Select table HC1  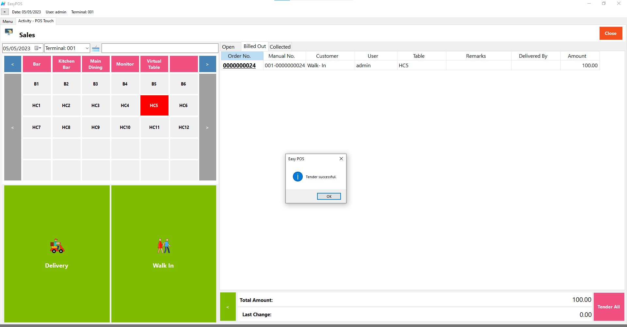click(37, 105)
